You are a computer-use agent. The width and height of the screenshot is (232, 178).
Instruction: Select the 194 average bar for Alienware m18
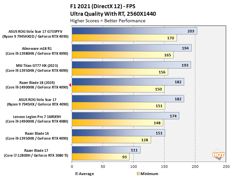[132, 48]
